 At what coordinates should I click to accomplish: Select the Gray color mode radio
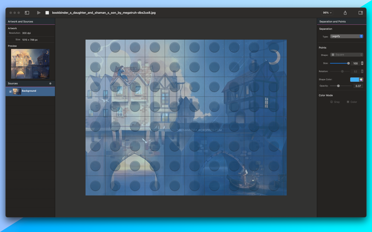332,102
